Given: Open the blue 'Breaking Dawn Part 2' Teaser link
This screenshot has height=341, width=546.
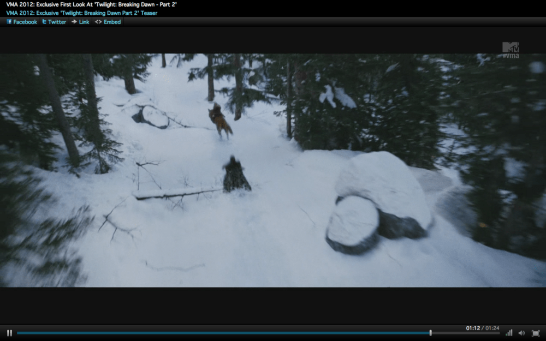Looking at the screenshot, I should point(82,13).
